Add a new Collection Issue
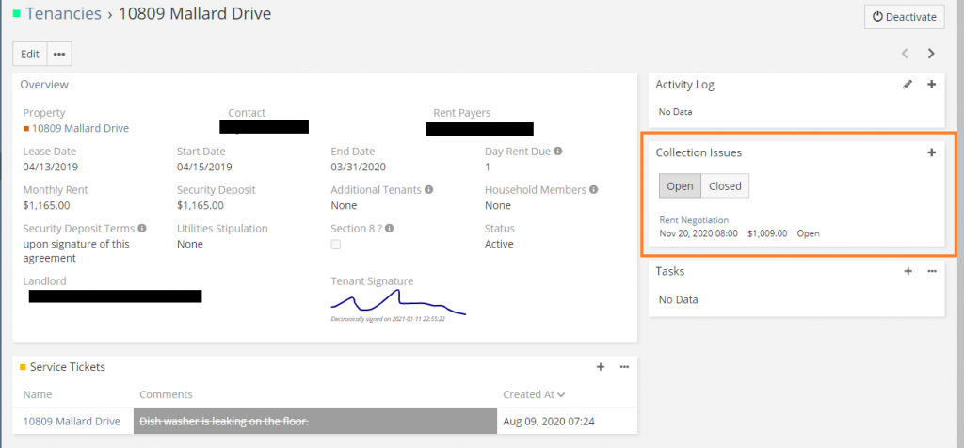 (x=931, y=152)
